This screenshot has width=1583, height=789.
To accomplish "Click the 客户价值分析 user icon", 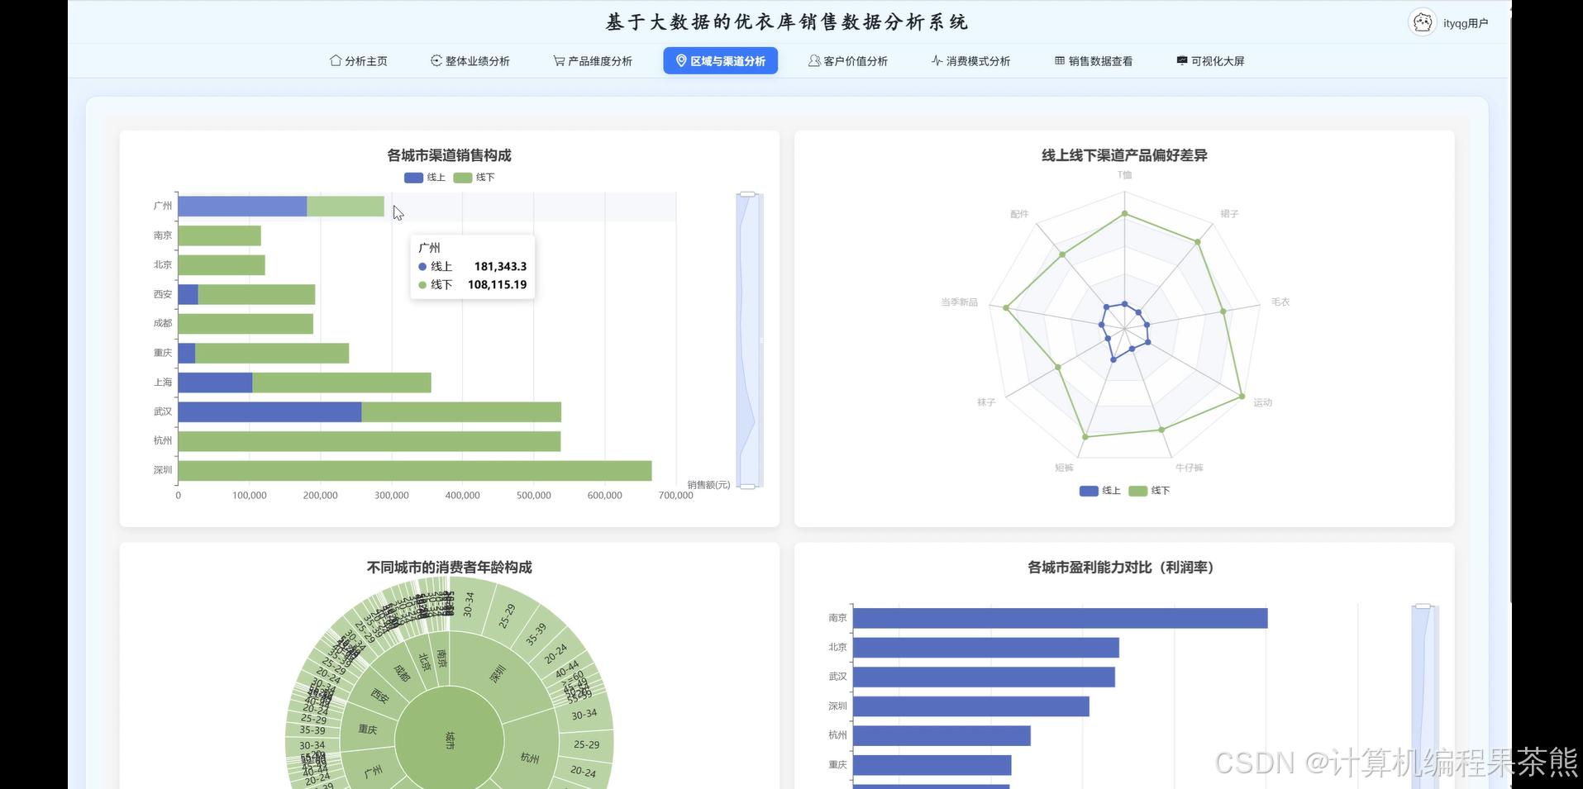I will point(814,61).
